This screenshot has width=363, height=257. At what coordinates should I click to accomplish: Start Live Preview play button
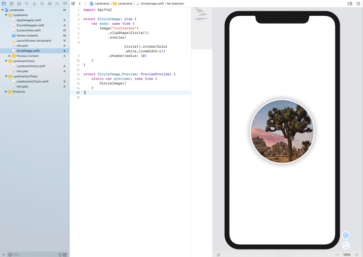click(x=346, y=235)
